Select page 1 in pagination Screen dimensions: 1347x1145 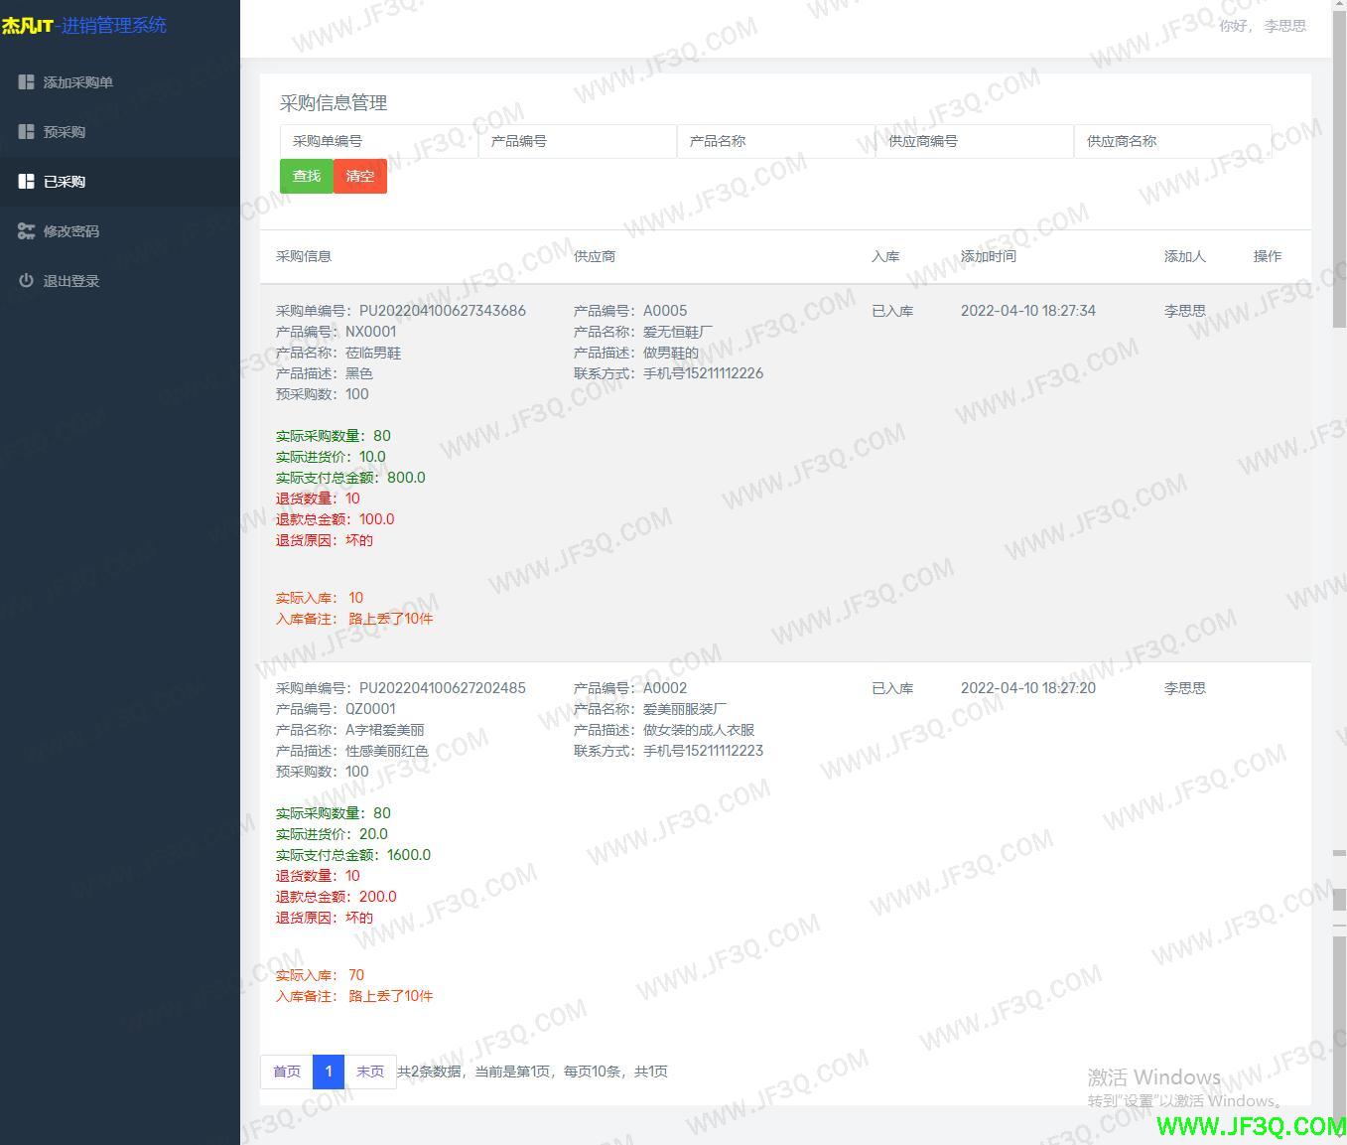click(329, 1072)
